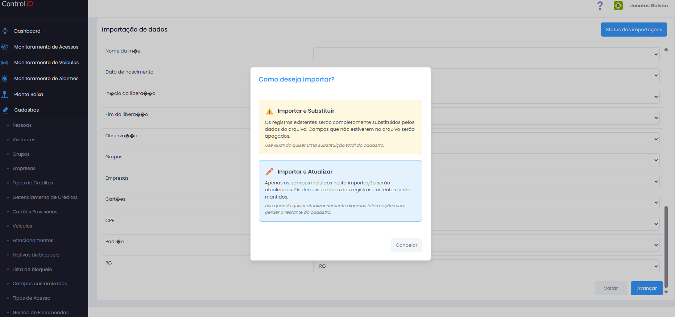Open the RG field mapping dropdown

[486, 266]
